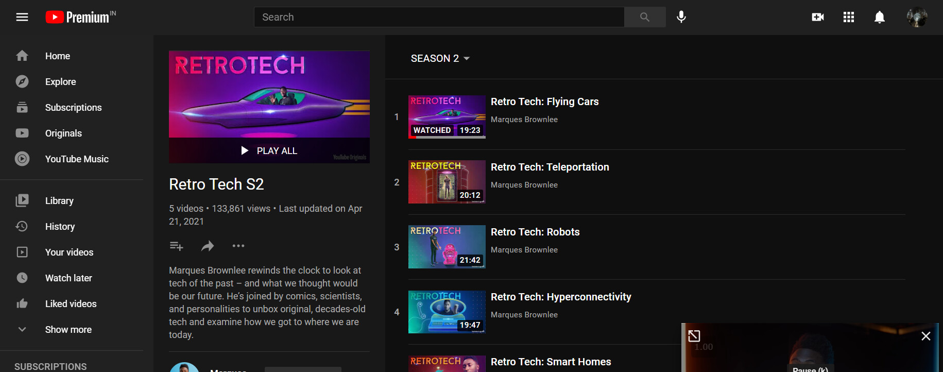Go to Subscriptions in the sidebar
The height and width of the screenshot is (372, 943).
click(x=73, y=107)
